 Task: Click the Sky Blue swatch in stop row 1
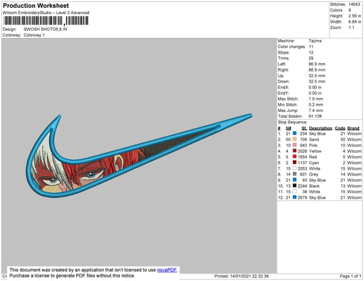click(295, 133)
